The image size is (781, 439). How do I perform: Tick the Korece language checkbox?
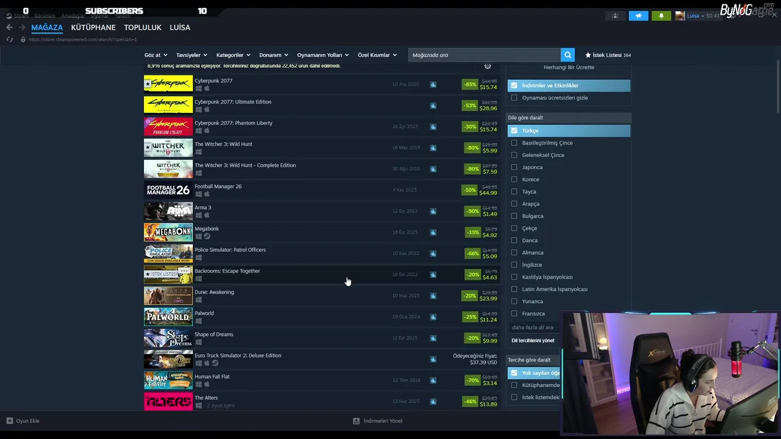pyautogui.click(x=514, y=179)
